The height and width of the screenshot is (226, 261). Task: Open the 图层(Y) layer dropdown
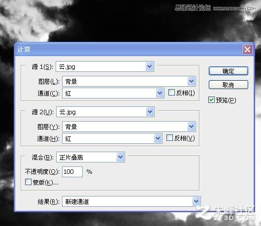click(129, 127)
